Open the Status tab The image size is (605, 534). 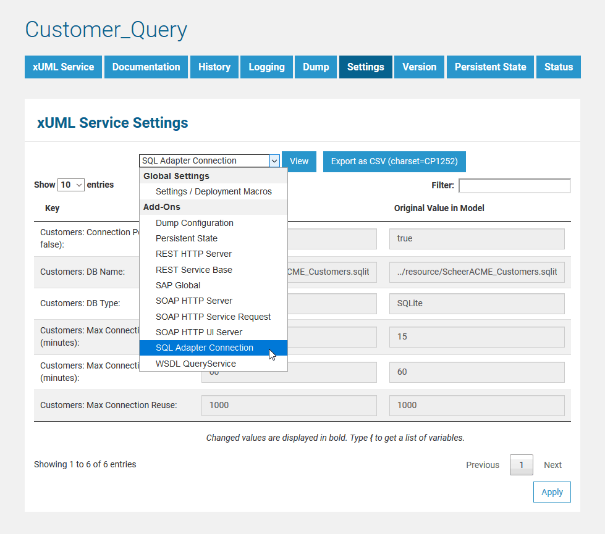[x=558, y=67]
